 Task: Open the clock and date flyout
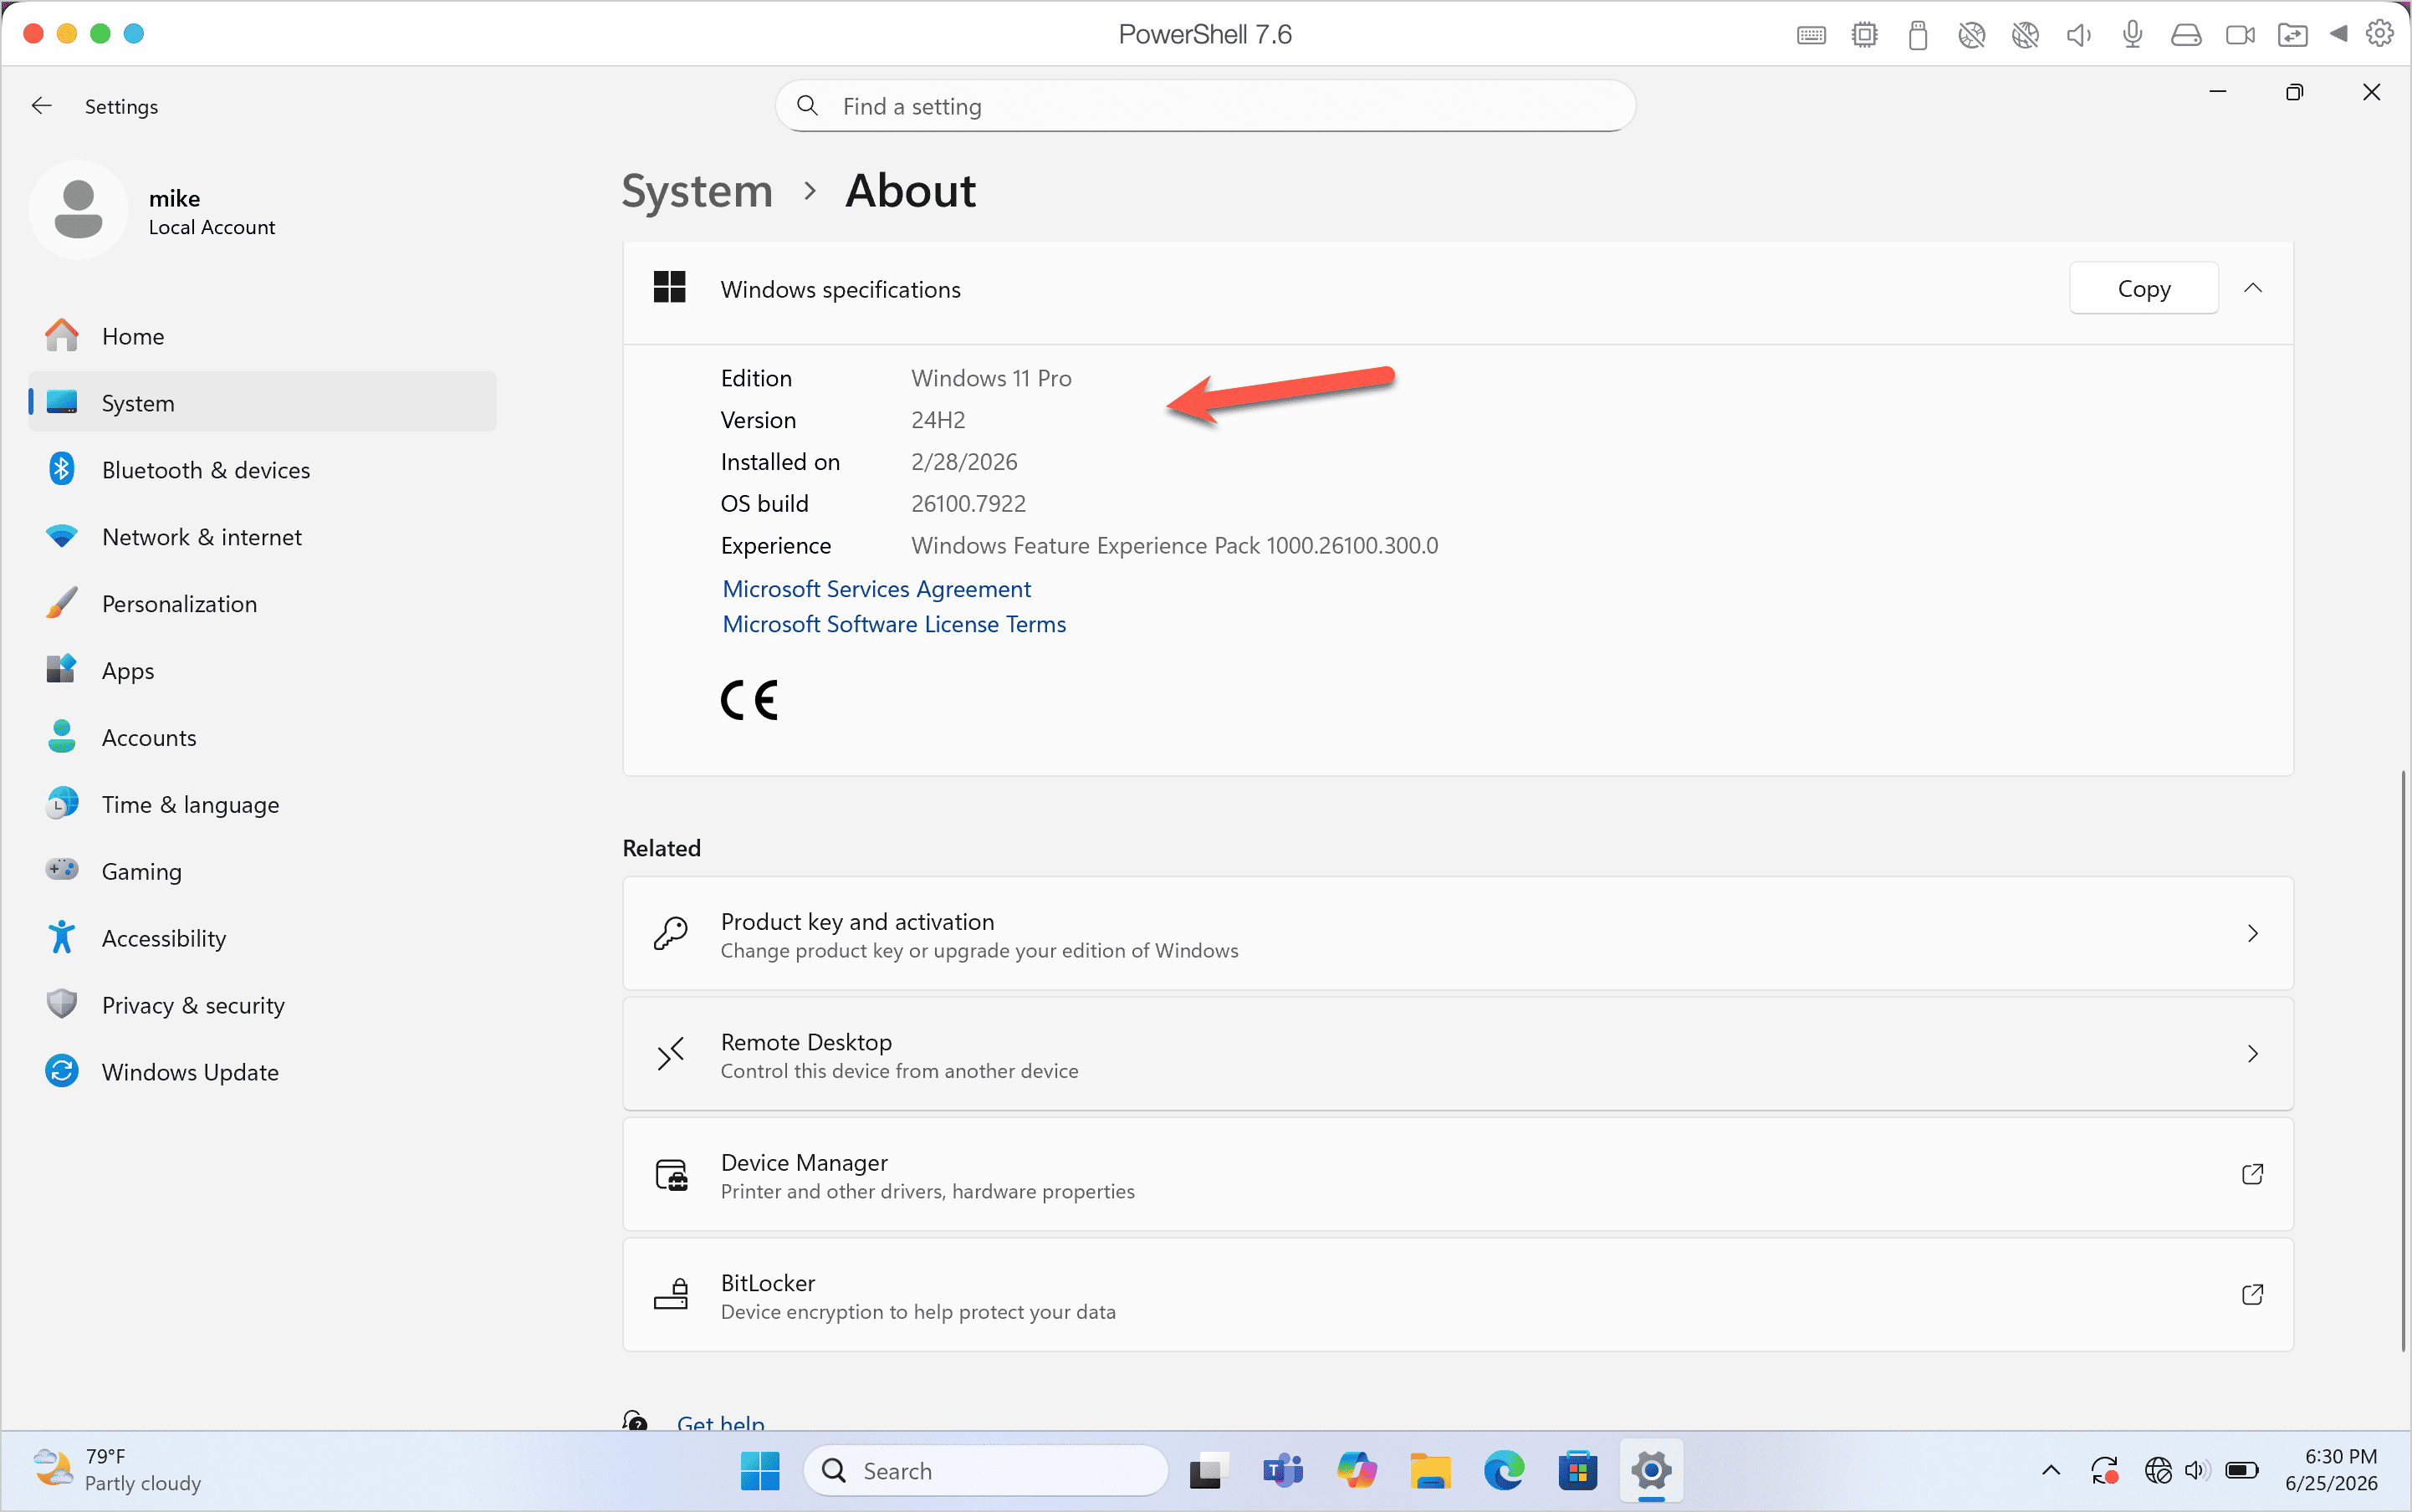pyautogui.click(x=2331, y=1470)
